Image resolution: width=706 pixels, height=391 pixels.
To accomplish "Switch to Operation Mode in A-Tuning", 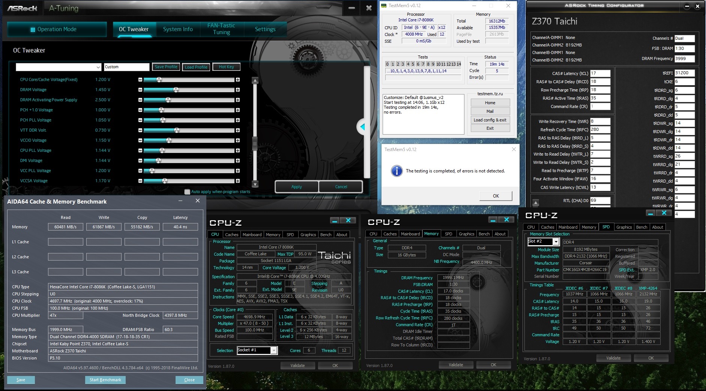I will coord(57,29).
